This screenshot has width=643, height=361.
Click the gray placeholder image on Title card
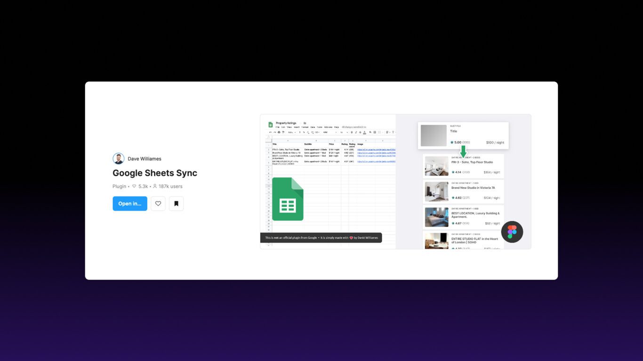(x=434, y=135)
